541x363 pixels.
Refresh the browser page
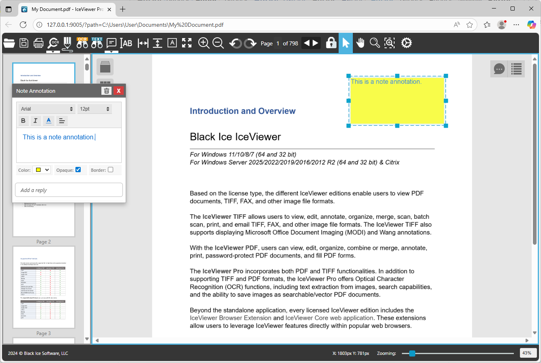[23, 25]
